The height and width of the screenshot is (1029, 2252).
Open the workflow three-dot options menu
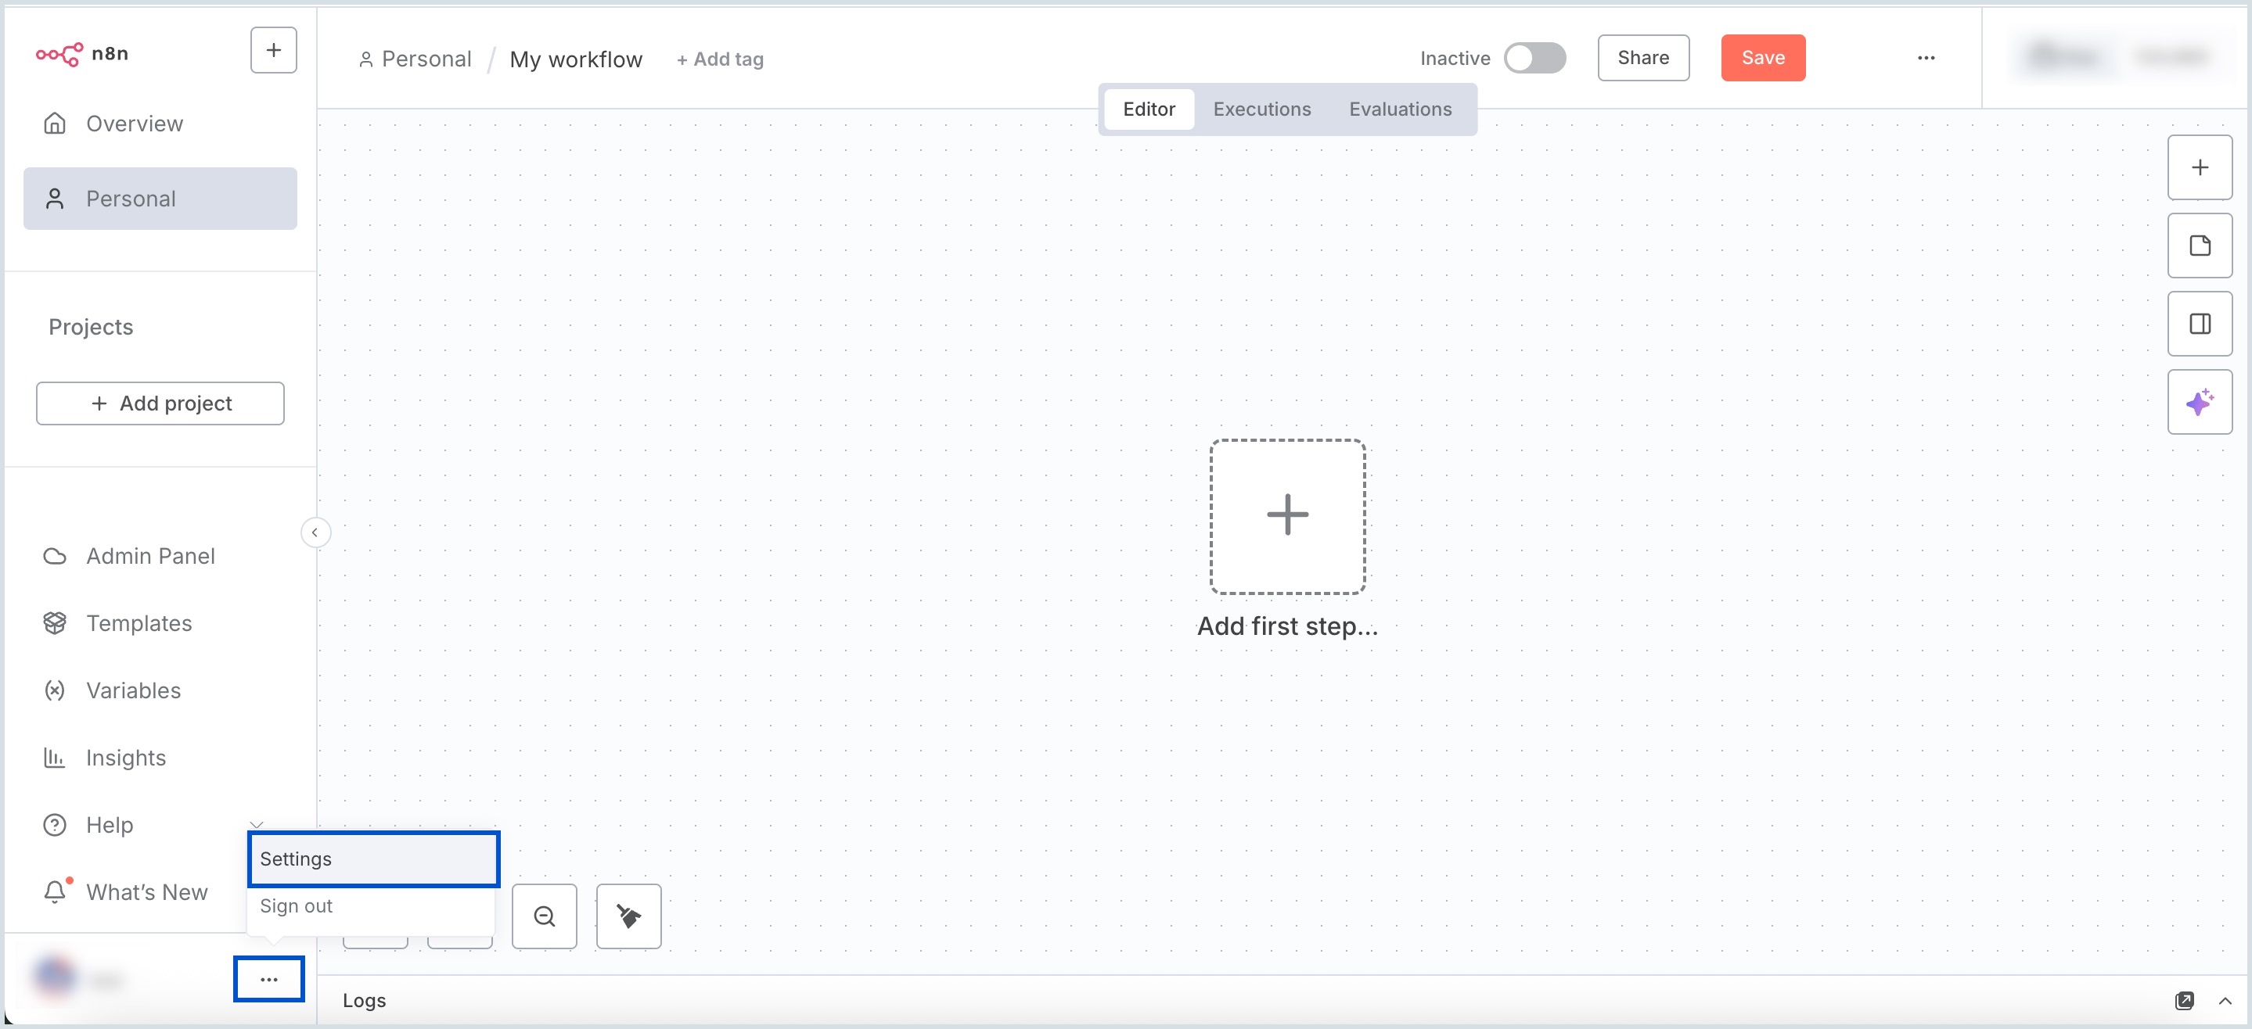click(x=1926, y=59)
